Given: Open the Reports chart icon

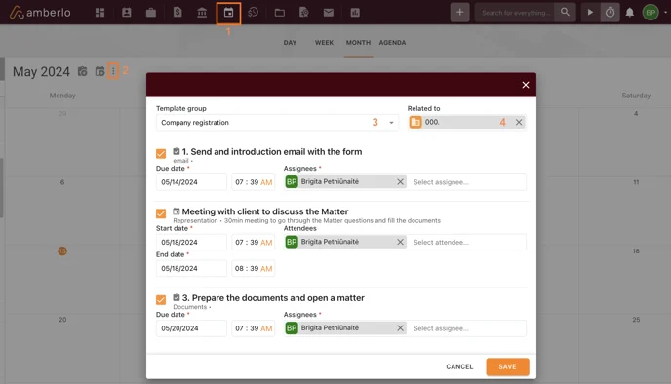Looking at the screenshot, I should pos(355,13).
